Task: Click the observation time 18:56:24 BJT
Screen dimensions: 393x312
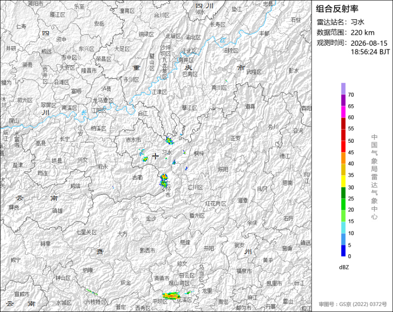Action: 370,52
